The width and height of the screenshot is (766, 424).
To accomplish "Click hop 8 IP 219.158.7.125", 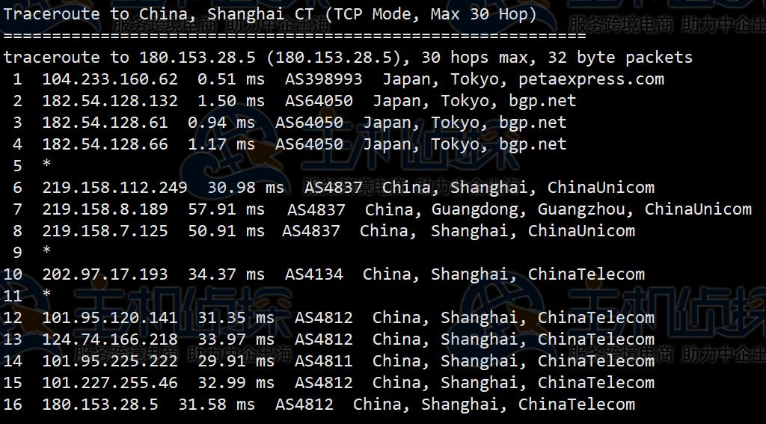I will click(x=105, y=230).
